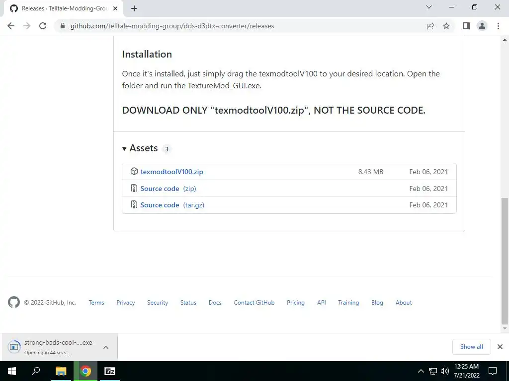Image resolution: width=509 pixels, height=381 pixels.
Task: Open the About footer link
Action: point(404,303)
